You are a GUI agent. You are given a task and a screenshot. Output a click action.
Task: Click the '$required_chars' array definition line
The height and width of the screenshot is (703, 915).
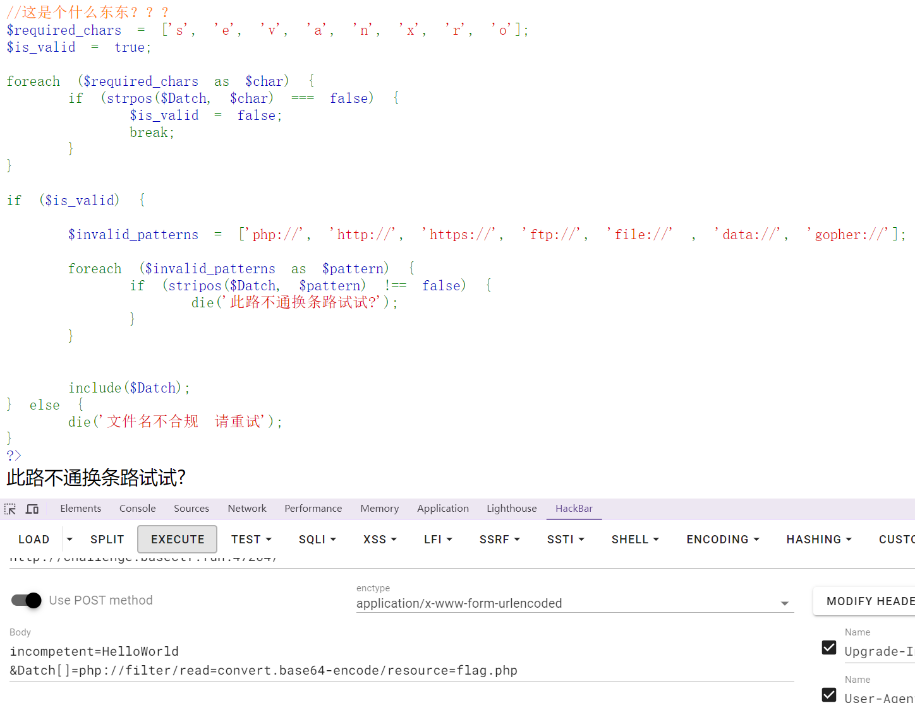pos(268,30)
